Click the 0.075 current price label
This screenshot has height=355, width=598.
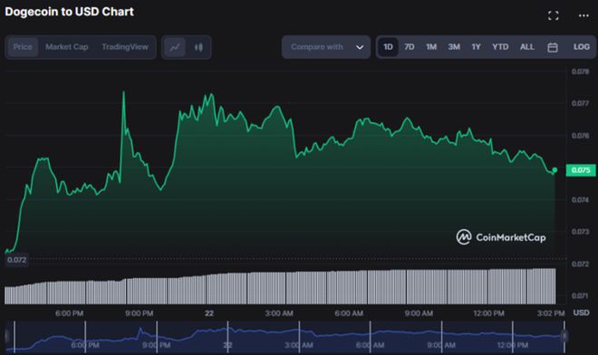pos(581,170)
